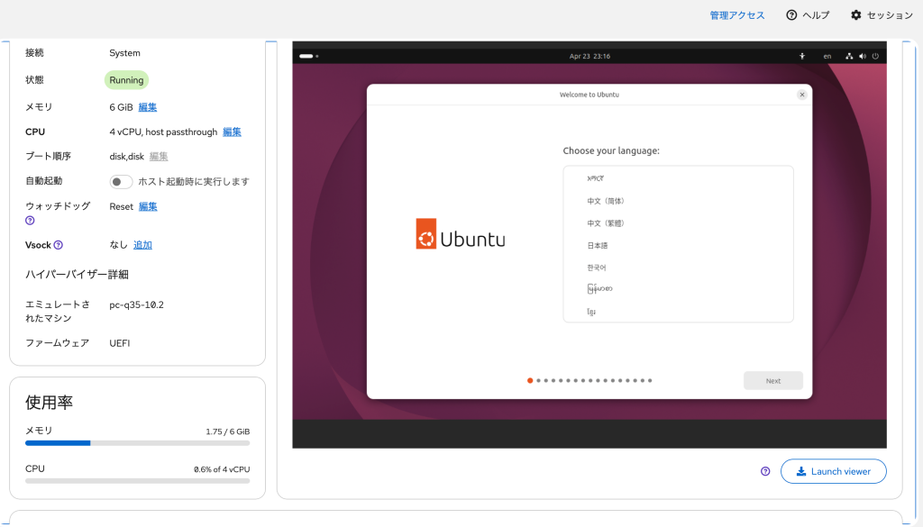Screen dimensions: 923x527
Task: Toggle the 自動起動 autostart switch
Action: tap(121, 182)
